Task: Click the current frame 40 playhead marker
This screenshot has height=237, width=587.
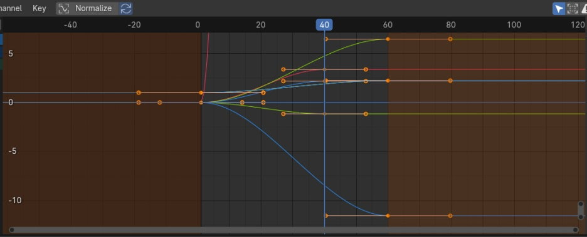Action: click(325, 25)
